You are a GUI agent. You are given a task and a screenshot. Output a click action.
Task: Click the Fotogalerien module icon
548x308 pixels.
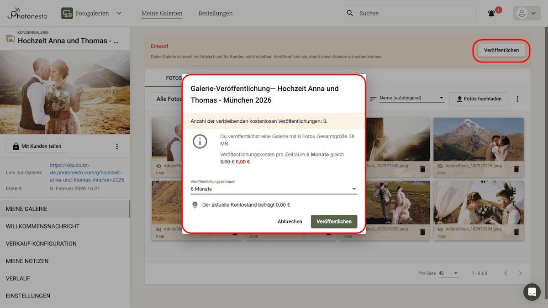67,13
